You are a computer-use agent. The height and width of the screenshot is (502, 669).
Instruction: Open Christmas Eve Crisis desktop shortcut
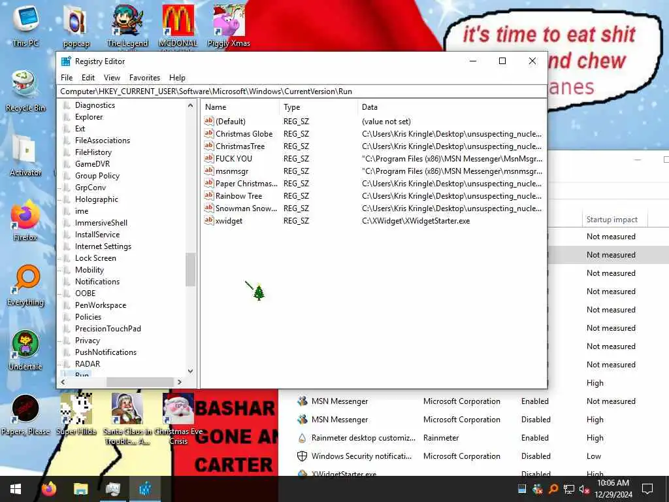(x=178, y=419)
